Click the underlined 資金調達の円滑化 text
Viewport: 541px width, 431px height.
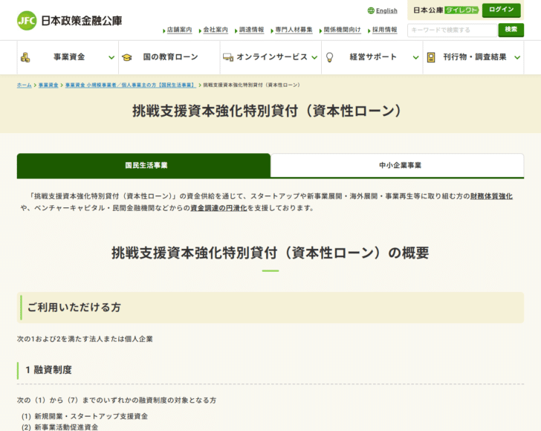[x=218, y=208]
